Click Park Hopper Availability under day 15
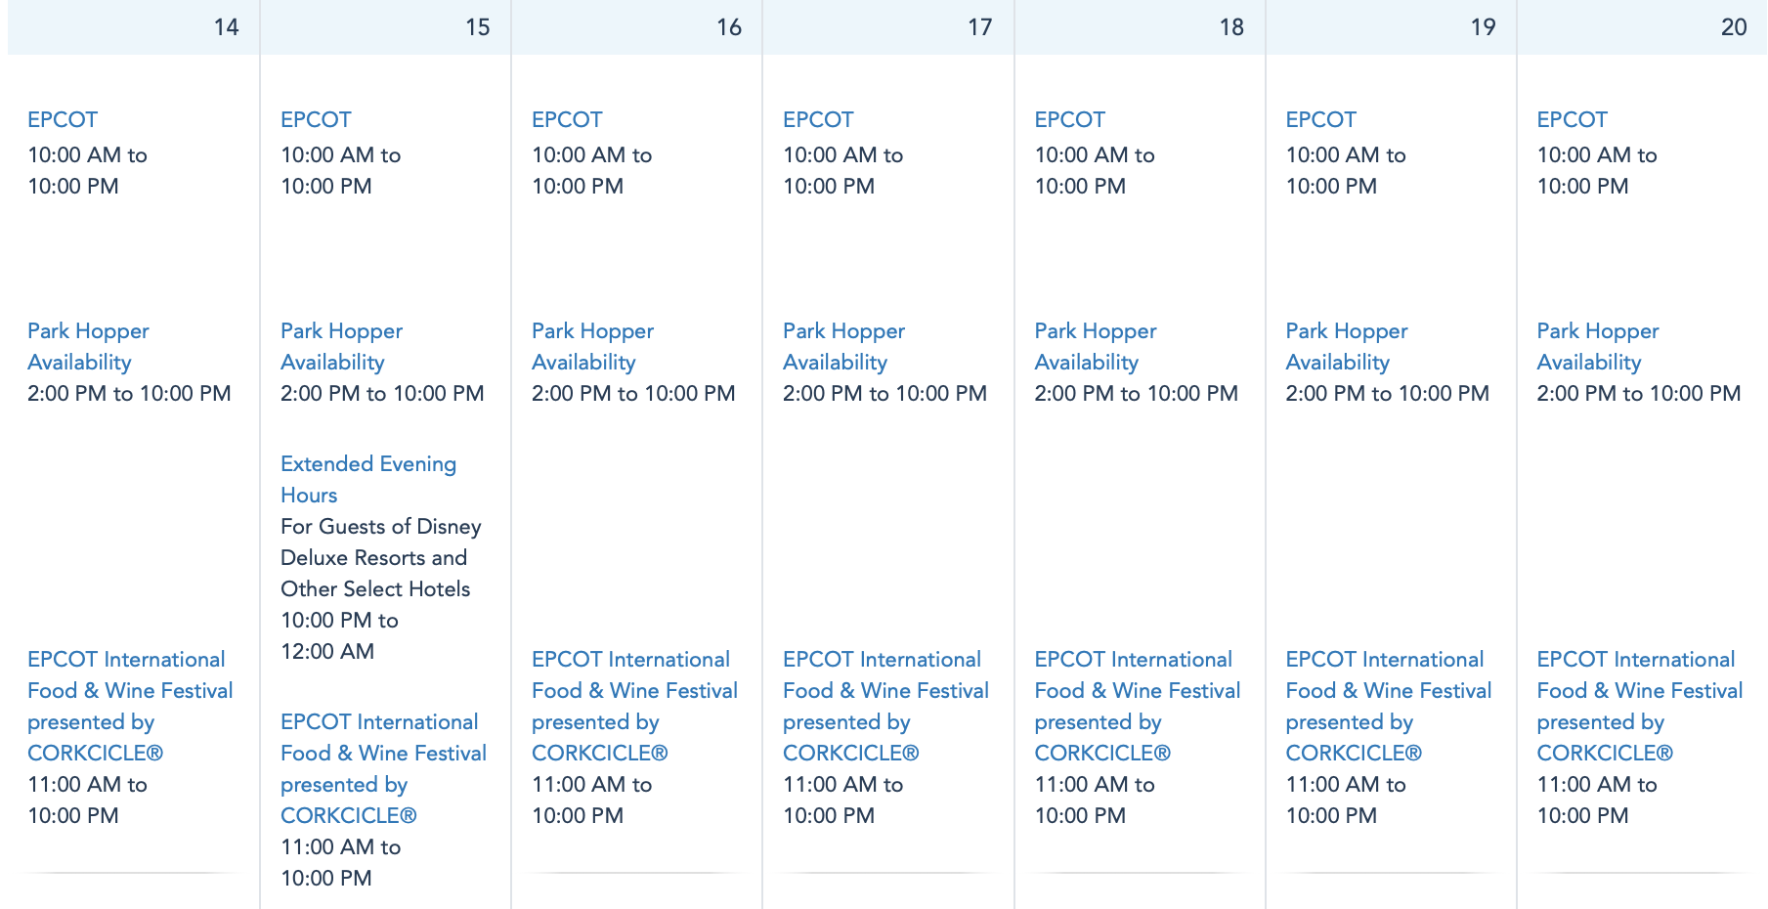Screen dimensions: 1768x909 coord(341,347)
